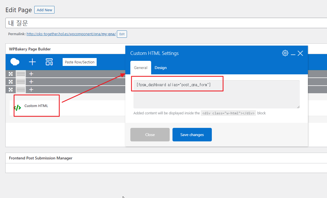Screen dimensions: 327x198
Task: Click the Paste Row/Section button
Action: pos(80,62)
